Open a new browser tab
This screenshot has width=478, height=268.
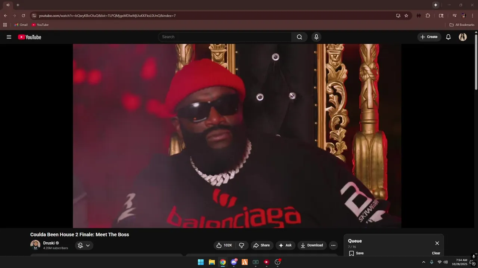pyautogui.click(x=18, y=5)
